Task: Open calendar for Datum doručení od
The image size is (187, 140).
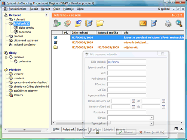Action: point(134,101)
